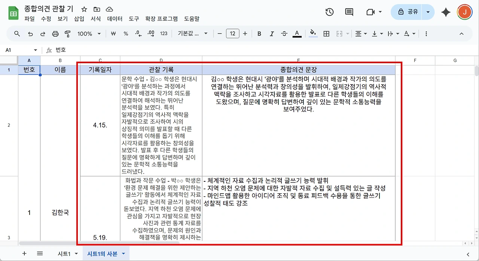Toggle italic formatting
479x261 pixels.
[272, 34]
